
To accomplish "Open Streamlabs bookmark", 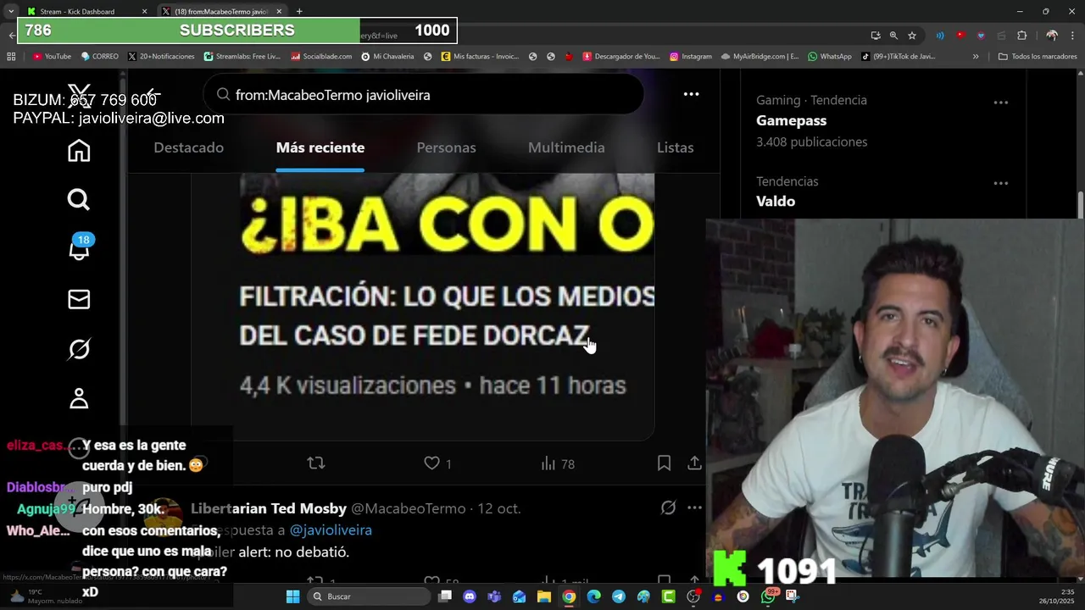I will click(242, 57).
